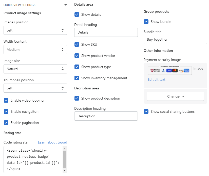Toggle Show product vendor checkbox
The height and width of the screenshot is (176, 209).
tap(77, 56)
